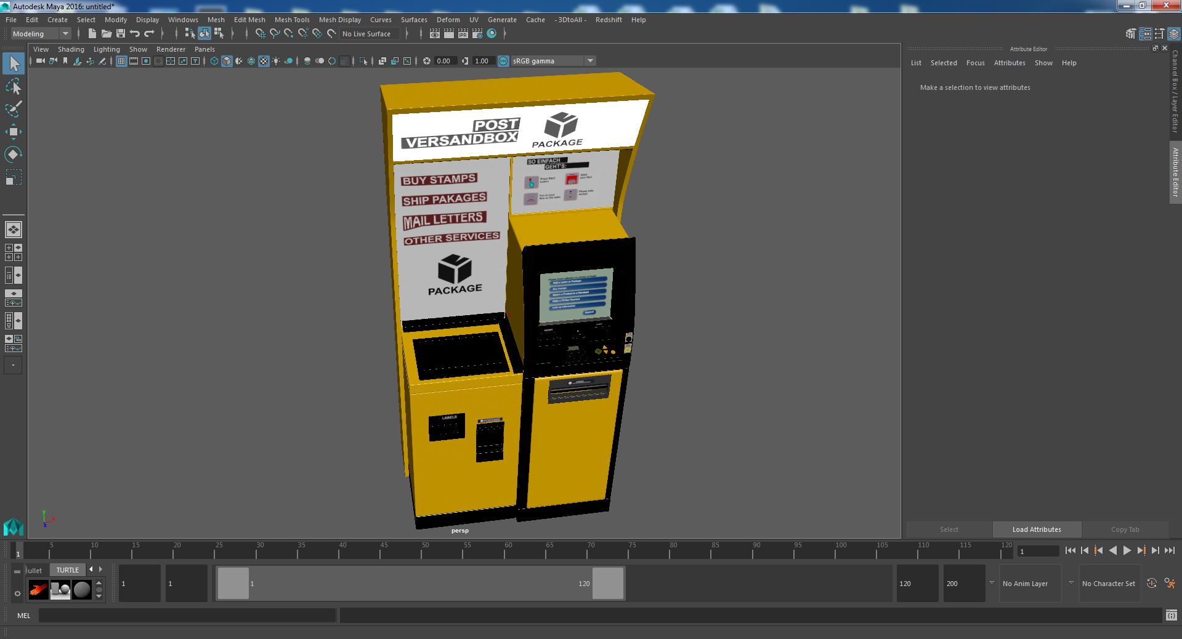The image size is (1182, 639).
Task: Open the sRGB gamma view transform dropdown
Action: [553, 61]
